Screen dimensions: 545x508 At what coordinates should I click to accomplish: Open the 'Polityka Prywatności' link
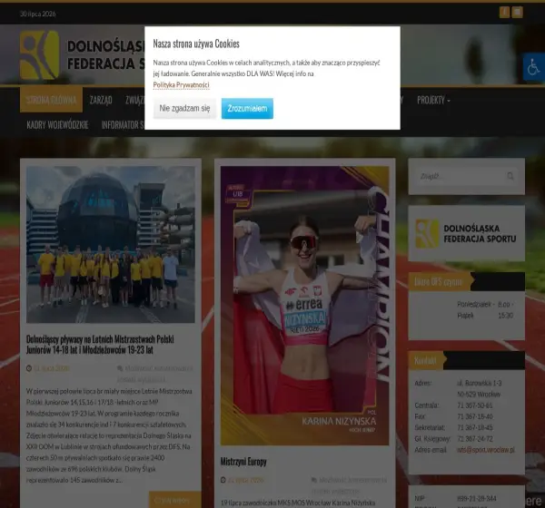click(181, 84)
